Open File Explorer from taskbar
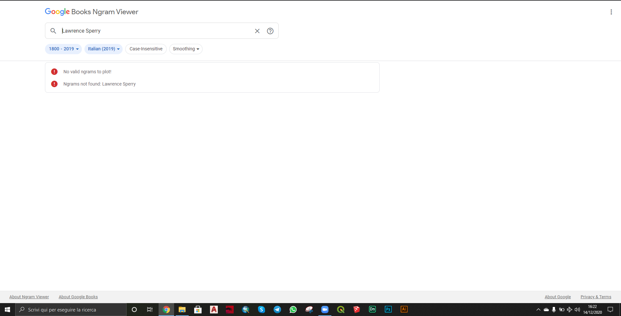The height and width of the screenshot is (316, 621). coord(182,310)
